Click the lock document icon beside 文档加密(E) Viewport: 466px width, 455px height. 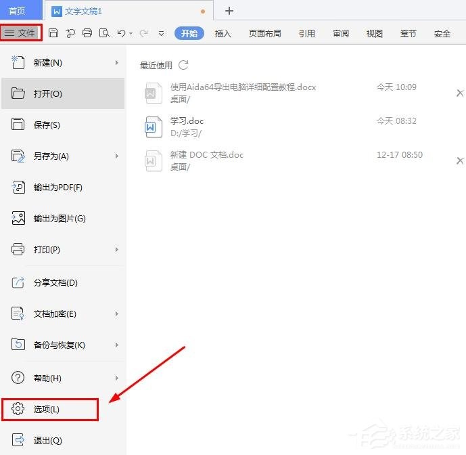click(18, 313)
